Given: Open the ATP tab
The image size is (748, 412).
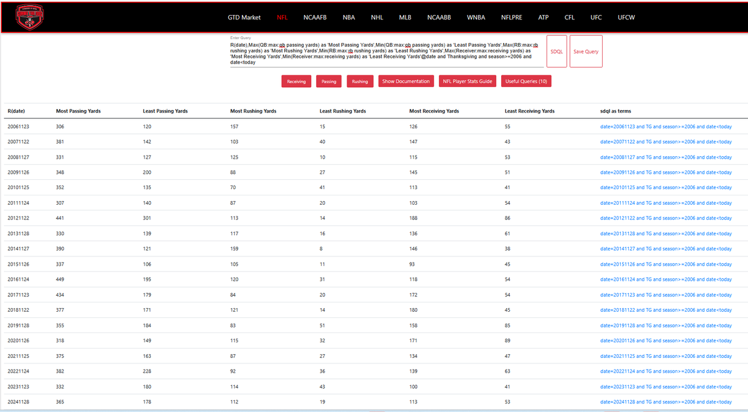Looking at the screenshot, I should point(544,17).
